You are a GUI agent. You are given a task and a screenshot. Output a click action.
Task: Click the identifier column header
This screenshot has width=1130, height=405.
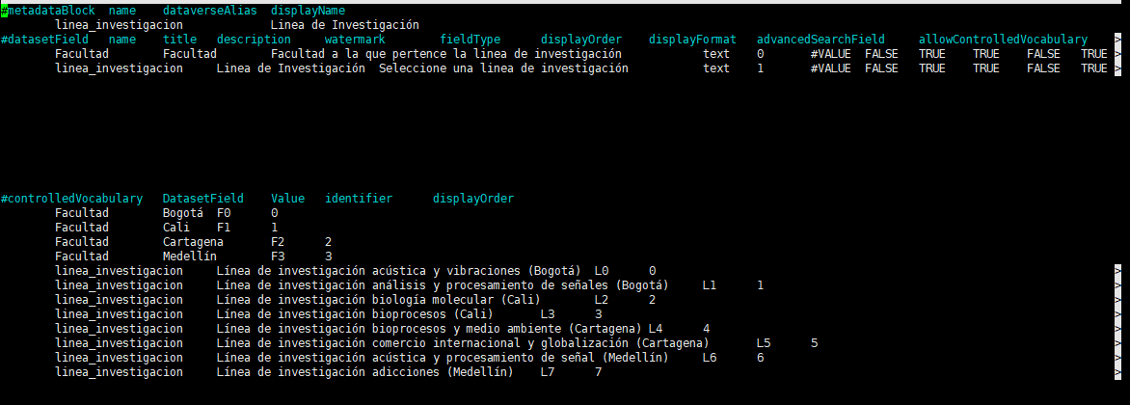359,199
